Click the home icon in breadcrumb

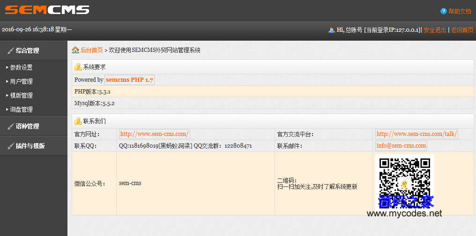tap(75, 50)
